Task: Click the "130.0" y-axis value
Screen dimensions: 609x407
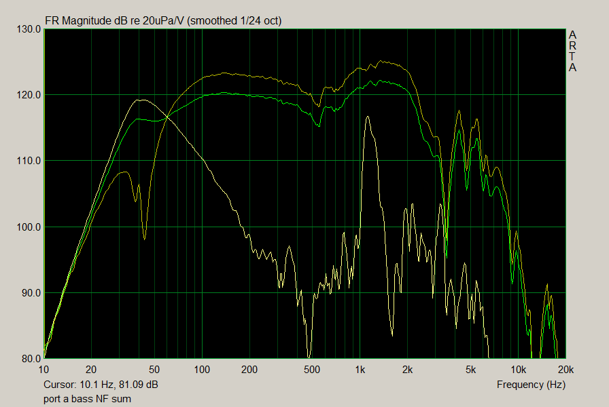Action: pos(29,29)
